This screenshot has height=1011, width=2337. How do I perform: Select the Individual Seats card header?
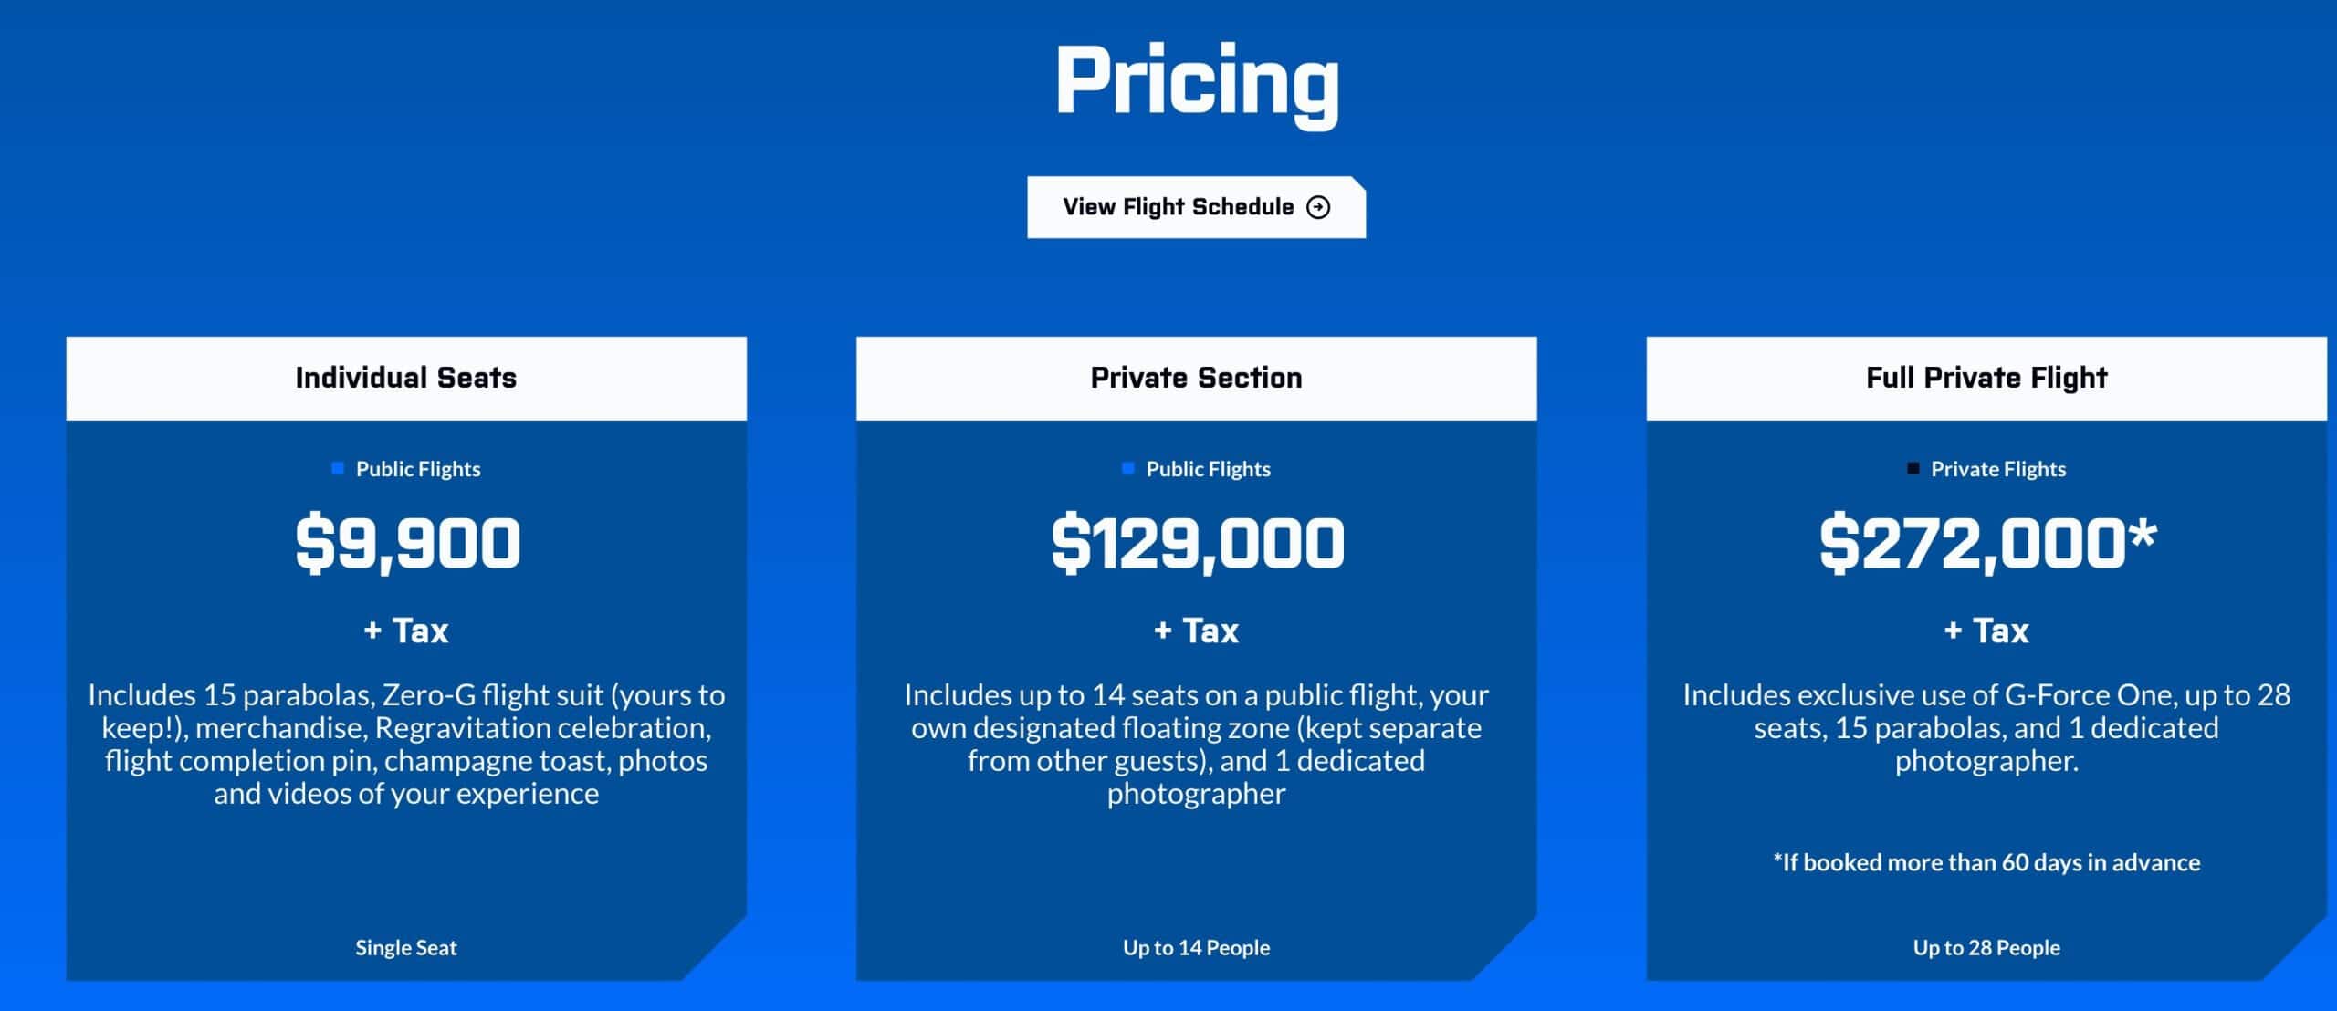(x=406, y=378)
